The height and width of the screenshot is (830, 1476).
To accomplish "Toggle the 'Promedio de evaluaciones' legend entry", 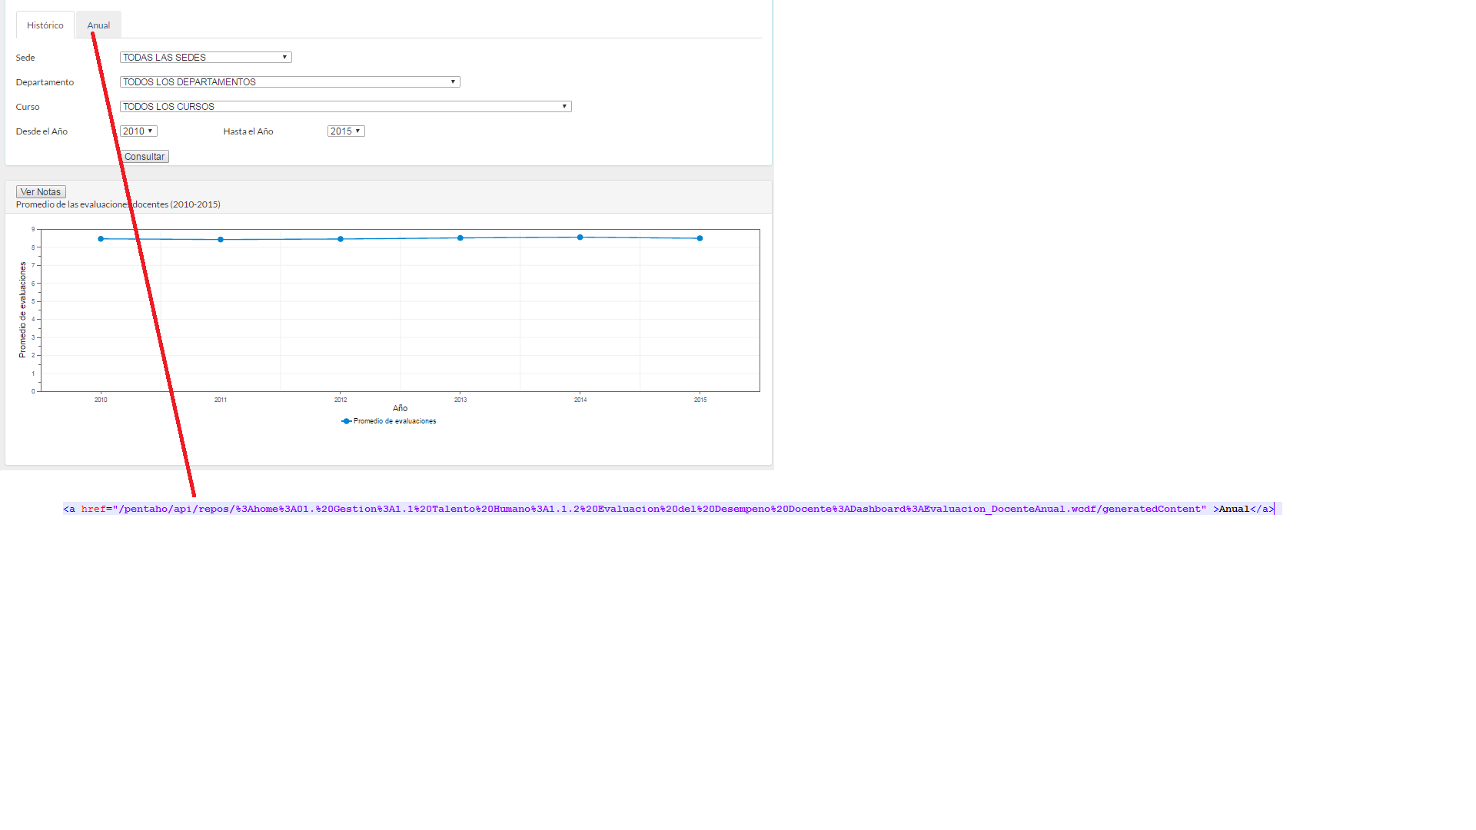I will 389,421.
